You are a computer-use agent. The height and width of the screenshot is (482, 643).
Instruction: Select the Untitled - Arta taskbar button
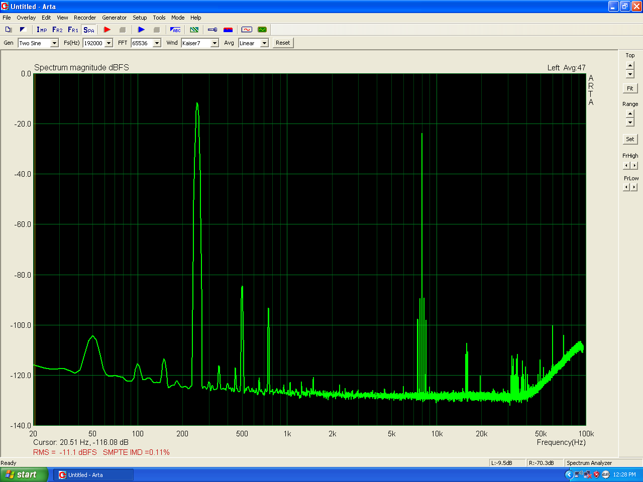tap(93, 475)
